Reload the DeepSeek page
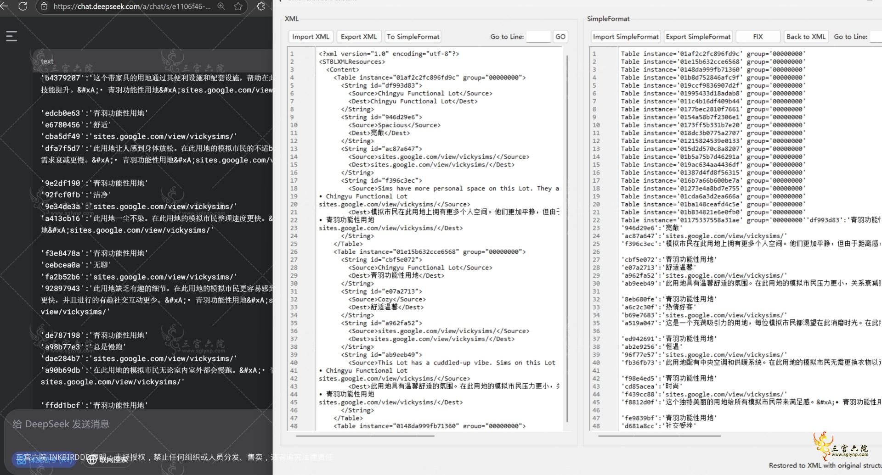882x475 pixels. [23, 6]
